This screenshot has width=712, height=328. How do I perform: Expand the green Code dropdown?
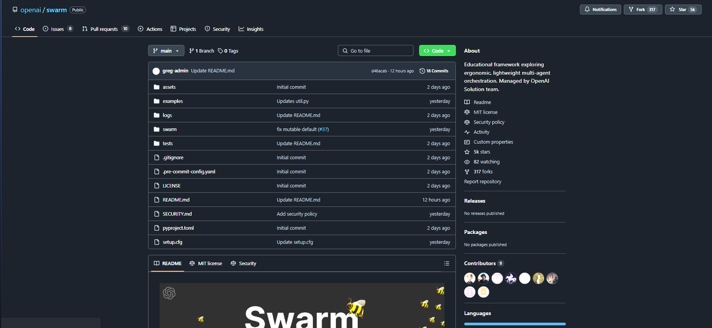coord(437,51)
